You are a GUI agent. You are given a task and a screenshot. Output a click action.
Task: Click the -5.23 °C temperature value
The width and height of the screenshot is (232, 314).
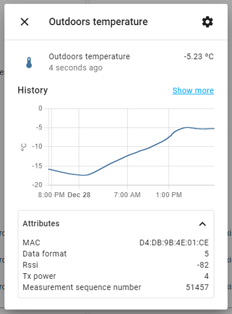tap(199, 57)
